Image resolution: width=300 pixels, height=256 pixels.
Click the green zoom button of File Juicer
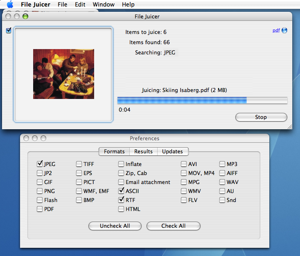click(25, 16)
